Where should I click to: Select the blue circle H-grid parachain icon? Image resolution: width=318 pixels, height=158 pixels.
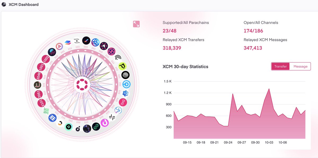point(52,118)
